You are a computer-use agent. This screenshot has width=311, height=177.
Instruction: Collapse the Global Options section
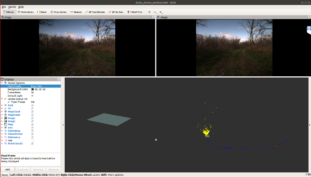coord(2,83)
